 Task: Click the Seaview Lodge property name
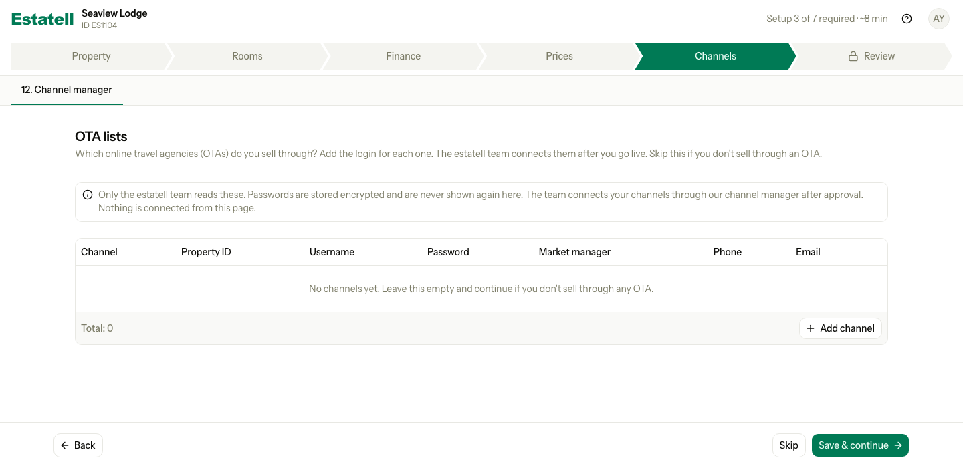[114, 13]
